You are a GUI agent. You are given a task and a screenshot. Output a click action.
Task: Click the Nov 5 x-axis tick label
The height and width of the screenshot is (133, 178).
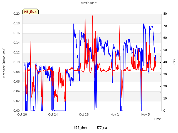[145, 114]
